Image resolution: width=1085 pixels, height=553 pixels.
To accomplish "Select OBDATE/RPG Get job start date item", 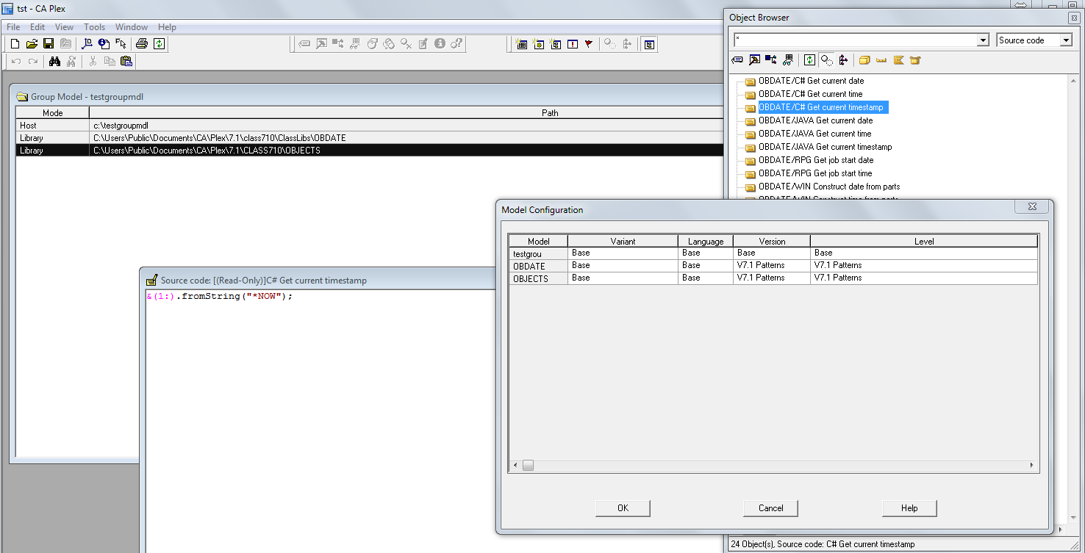I will click(x=816, y=160).
